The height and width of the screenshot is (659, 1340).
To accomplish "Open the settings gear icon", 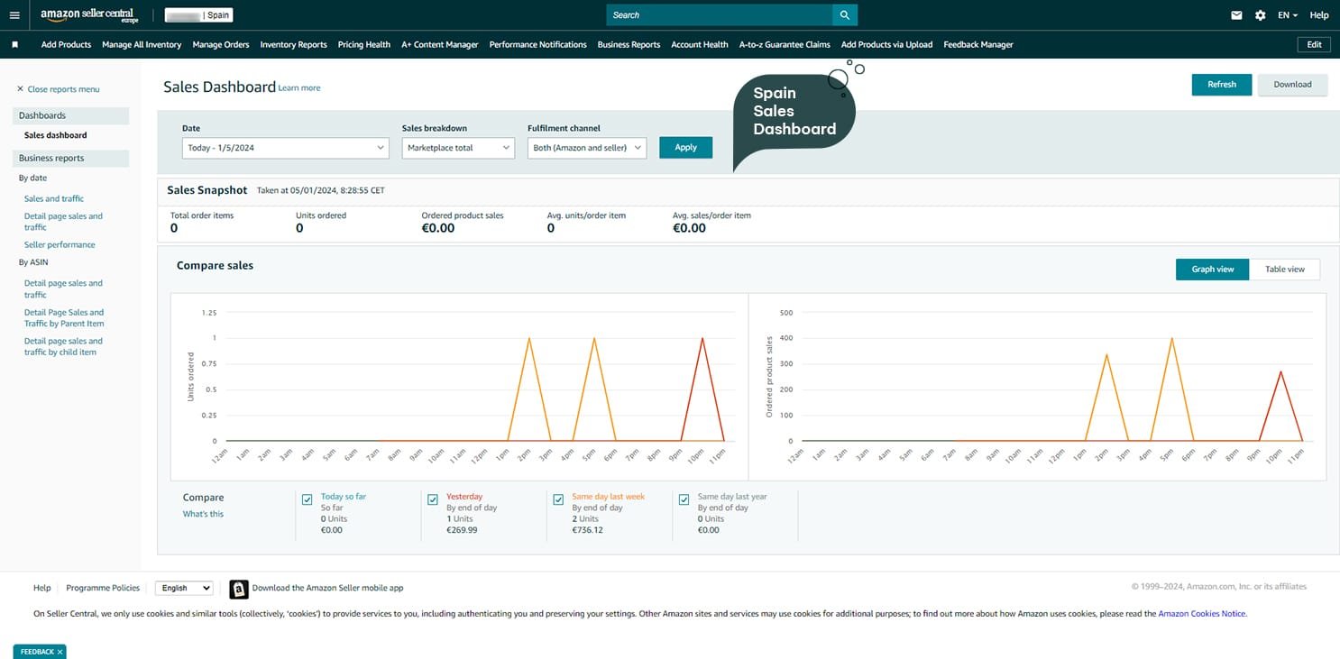I will pos(1260,15).
